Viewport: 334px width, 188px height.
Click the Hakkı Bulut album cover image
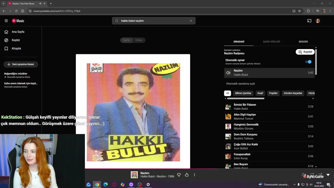click(x=133, y=111)
